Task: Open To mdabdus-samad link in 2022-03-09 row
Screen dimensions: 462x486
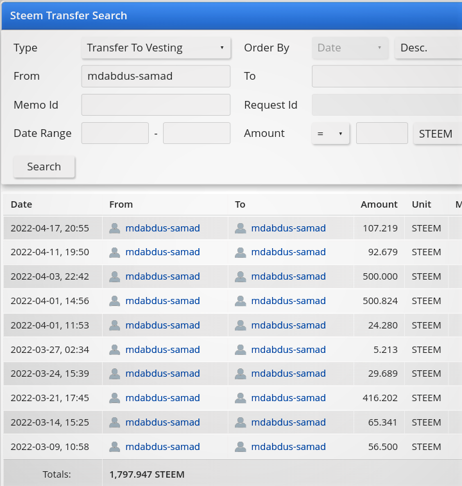Action: [x=288, y=447]
